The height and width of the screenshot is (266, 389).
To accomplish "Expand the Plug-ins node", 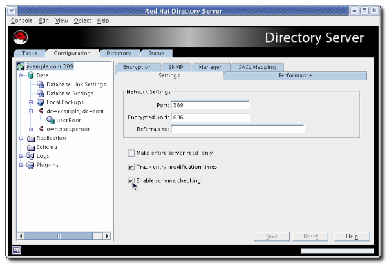I will click(21, 165).
